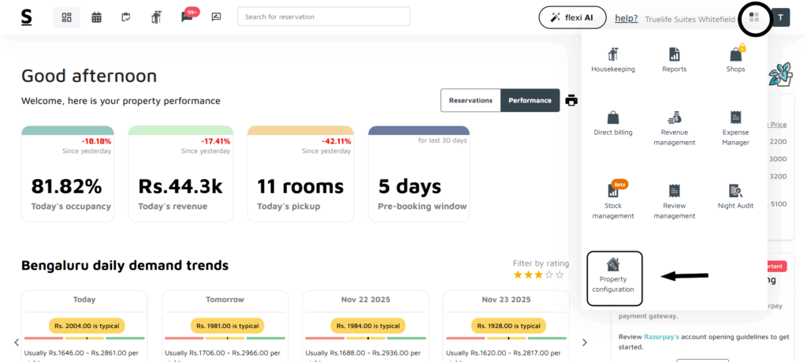Filter demand trends by star rating

pos(538,274)
